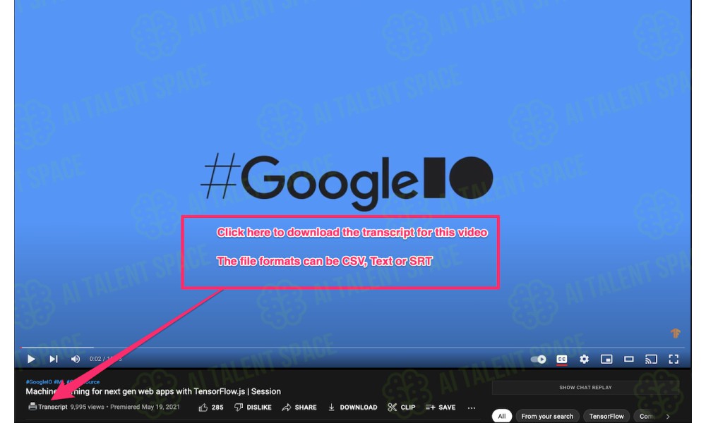This screenshot has width=706, height=423.
Task: Save the video to a playlist
Action: point(441,407)
